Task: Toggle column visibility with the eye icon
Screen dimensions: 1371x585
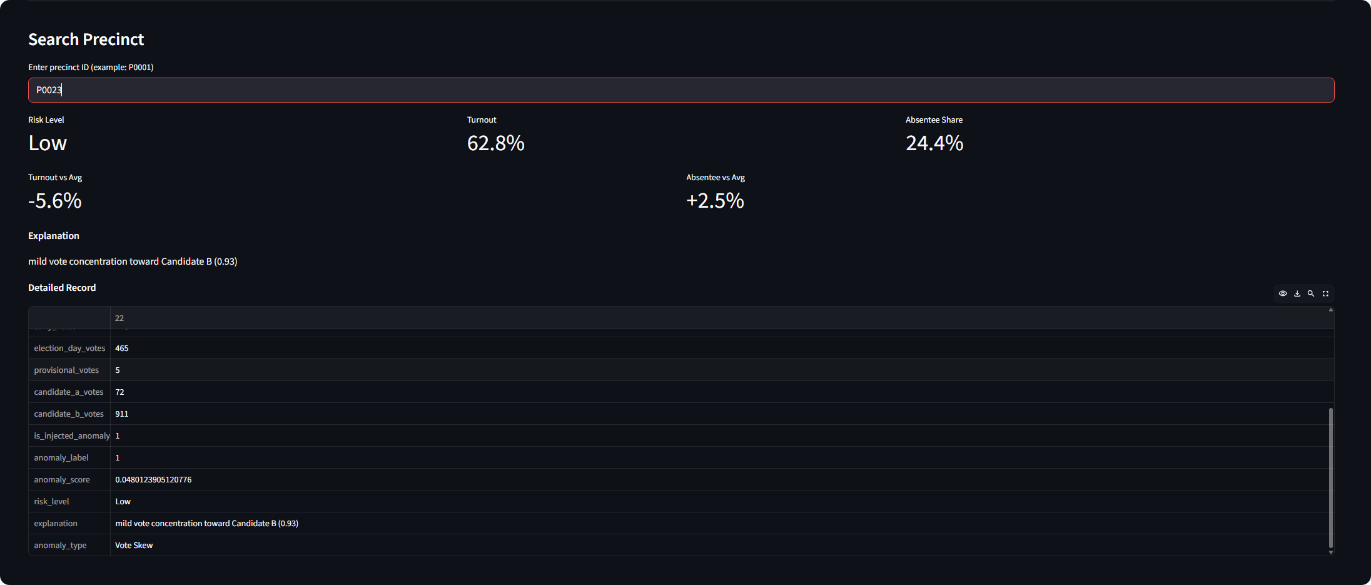Action: [x=1282, y=293]
